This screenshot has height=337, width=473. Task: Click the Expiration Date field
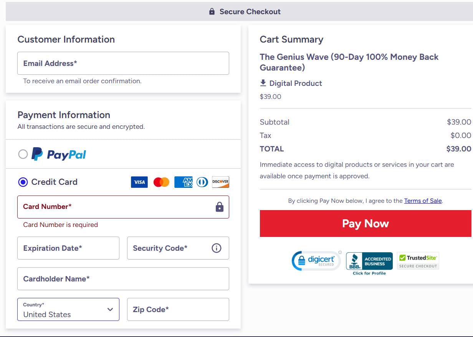[x=68, y=248]
